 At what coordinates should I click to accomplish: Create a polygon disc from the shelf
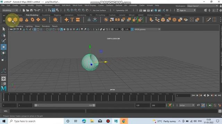click(44, 20)
